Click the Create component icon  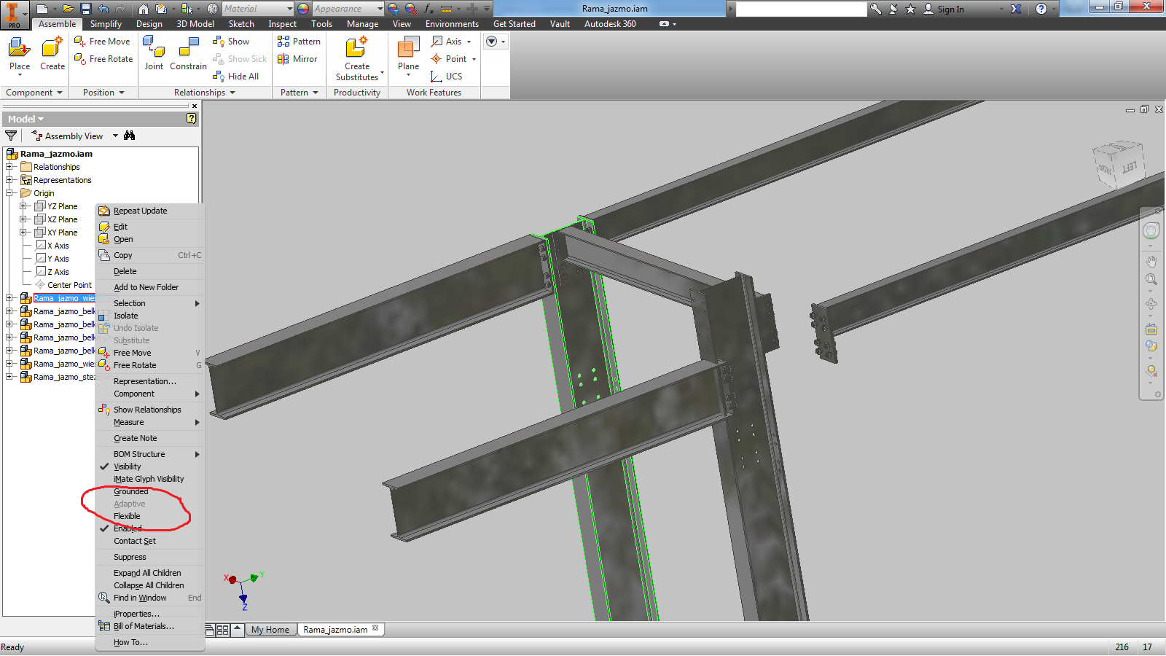point(52,48)
